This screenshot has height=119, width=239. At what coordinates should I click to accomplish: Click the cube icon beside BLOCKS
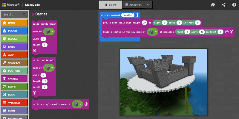(x=4, y=39)
